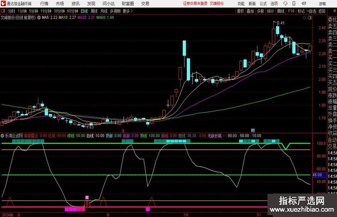Open the 画线 drawing tools button
The image size is (337, 217).
click(281, 11)
